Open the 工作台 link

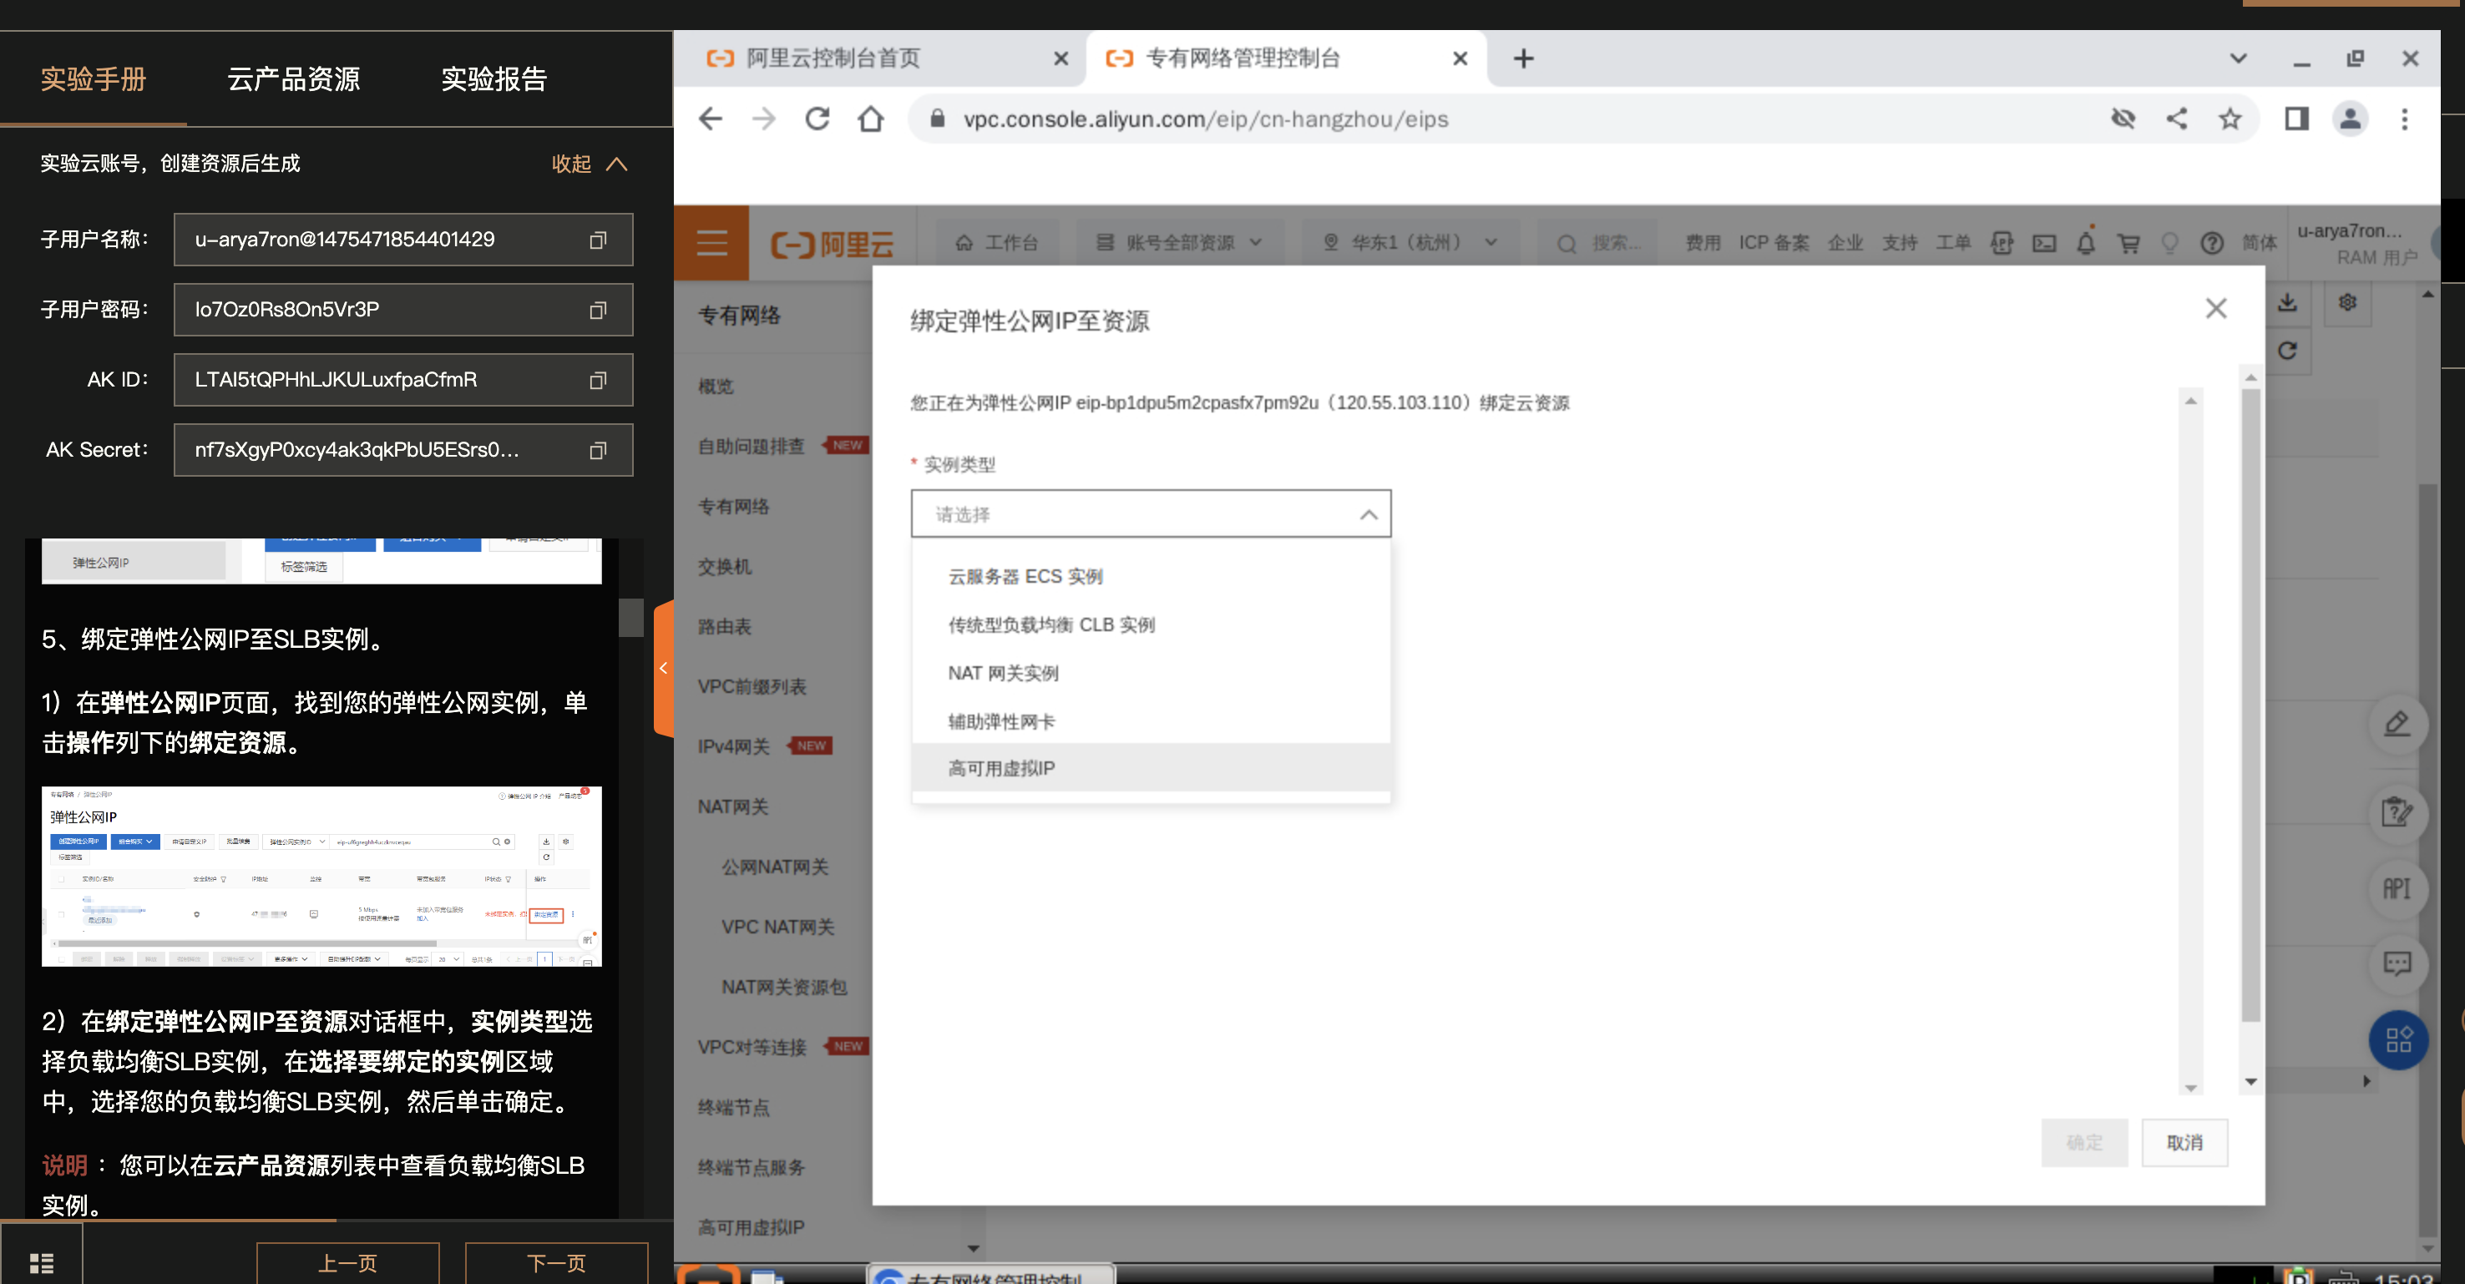coord(997,243)
